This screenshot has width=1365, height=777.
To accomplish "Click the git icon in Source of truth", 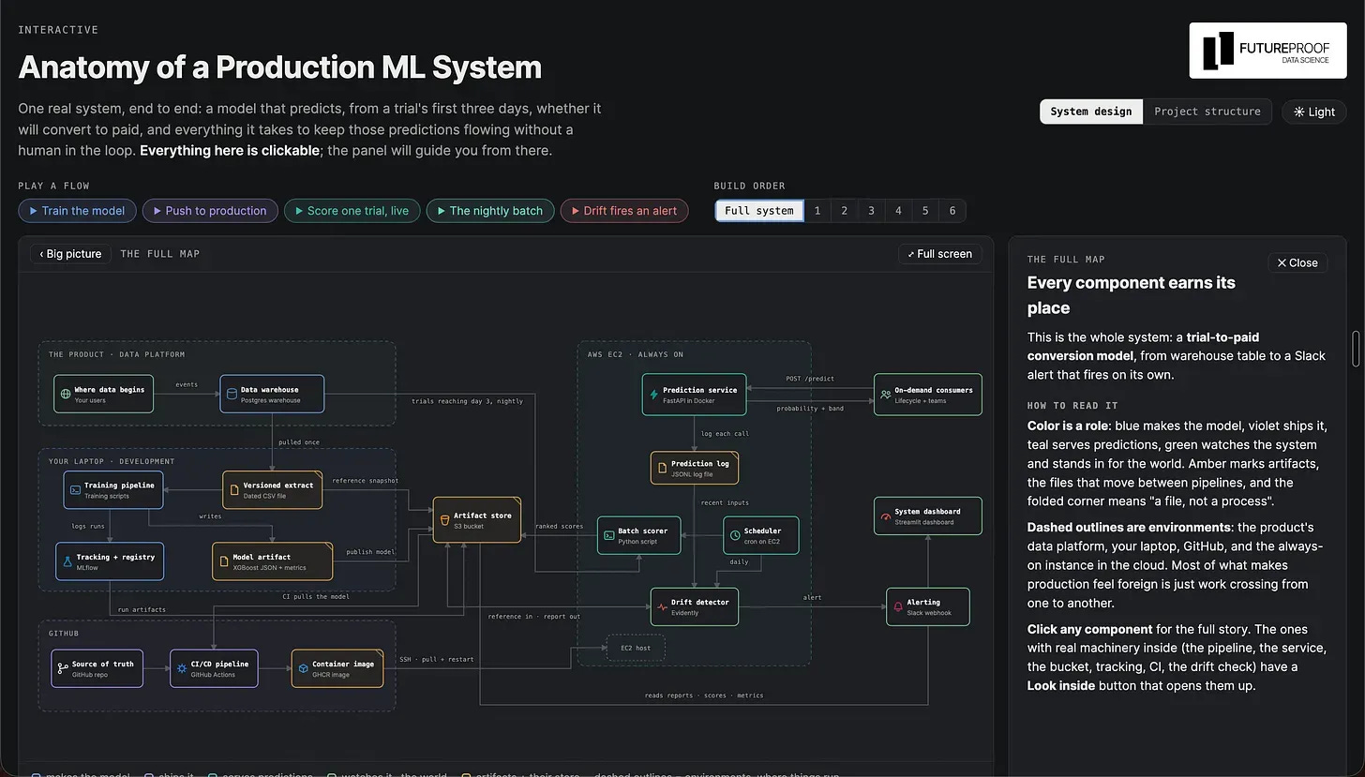I will point(63,668).
